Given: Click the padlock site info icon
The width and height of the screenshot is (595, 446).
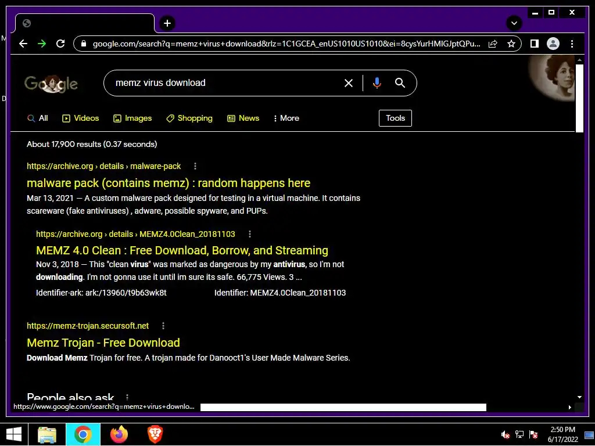Looking at the screenshot, I should (84, 44).
